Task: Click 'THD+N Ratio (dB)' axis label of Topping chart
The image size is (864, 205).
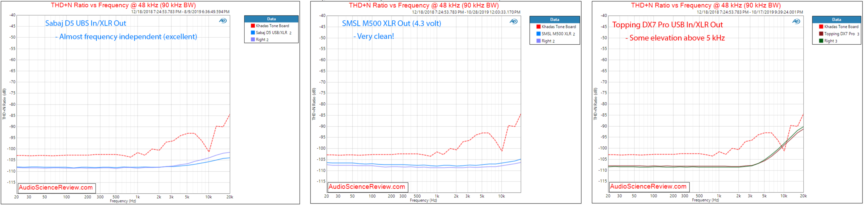Action: click(595, 104)
